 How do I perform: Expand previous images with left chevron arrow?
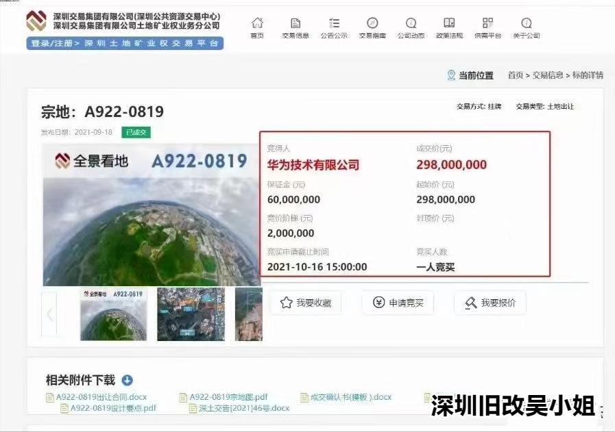coord(49,315)
